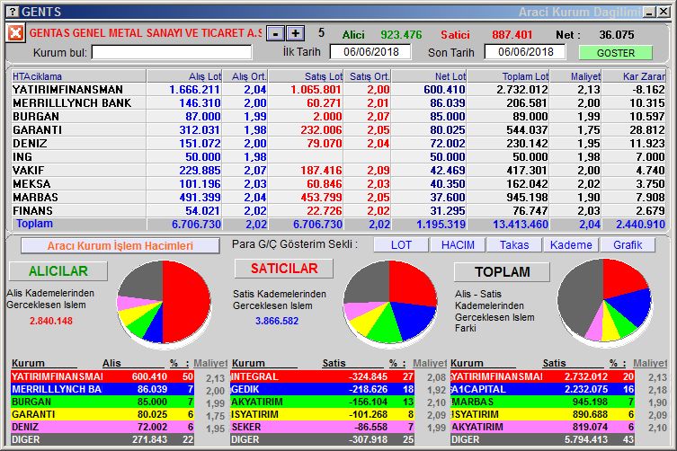The height and width of the screenshot is (451, 677).
Task: Decrease count with the minus button
Action: coord(275,33)
